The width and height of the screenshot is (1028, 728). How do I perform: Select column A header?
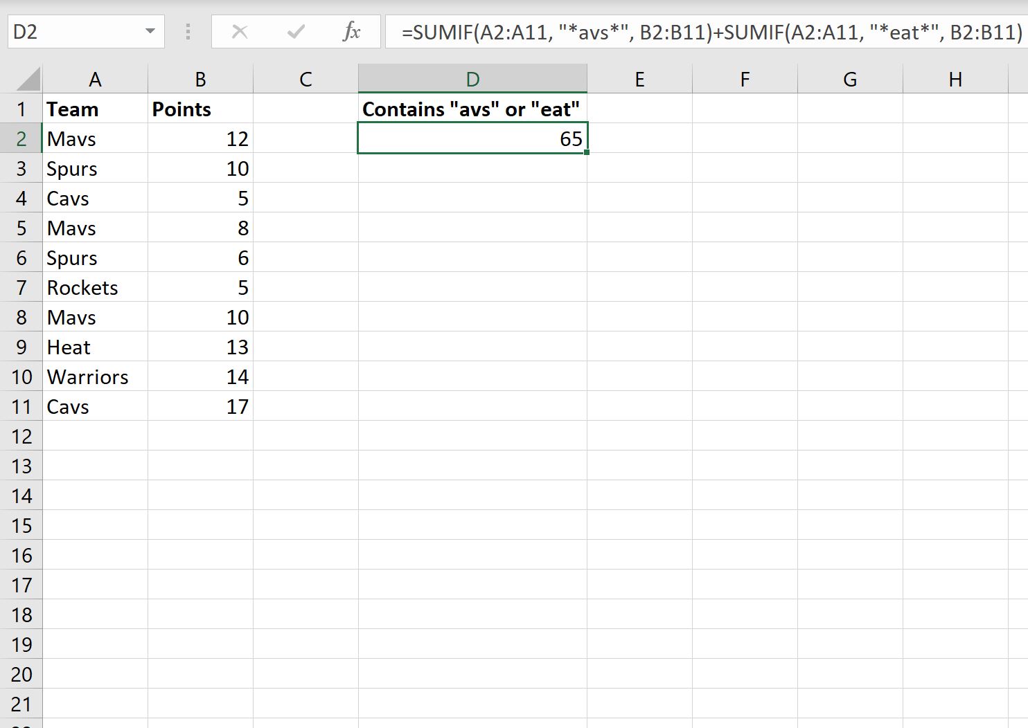click(95, 78)
